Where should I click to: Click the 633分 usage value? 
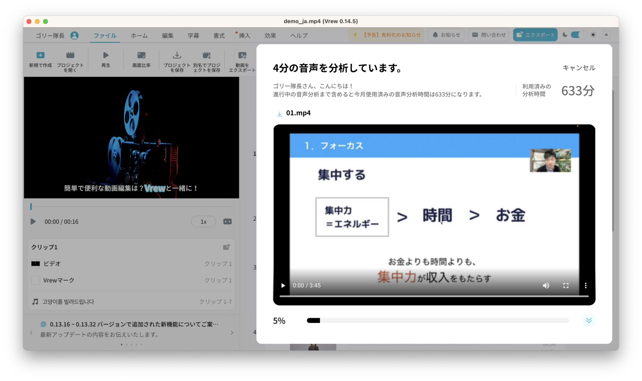point(578,91)
